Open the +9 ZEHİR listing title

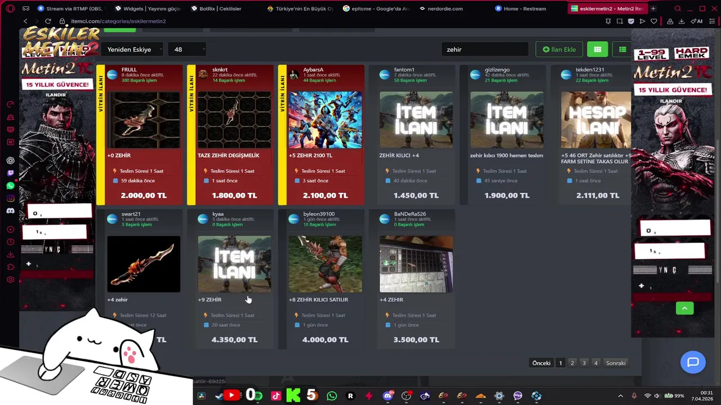210,300
